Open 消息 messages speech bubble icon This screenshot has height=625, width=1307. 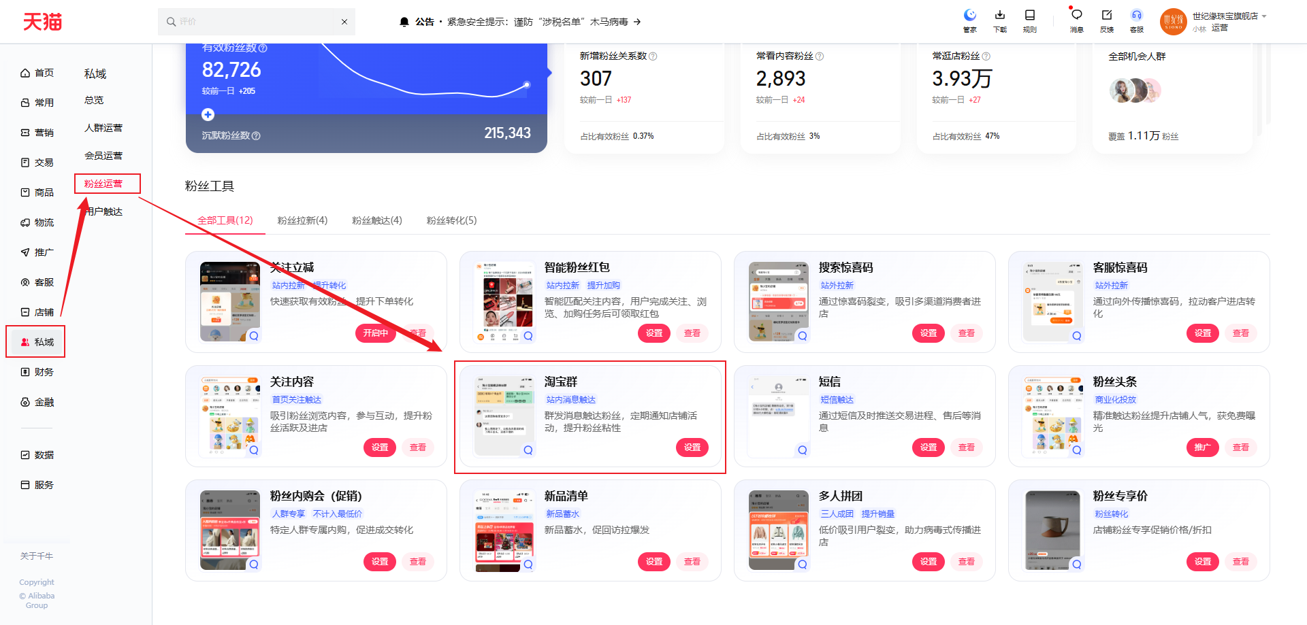(1076, 16)
